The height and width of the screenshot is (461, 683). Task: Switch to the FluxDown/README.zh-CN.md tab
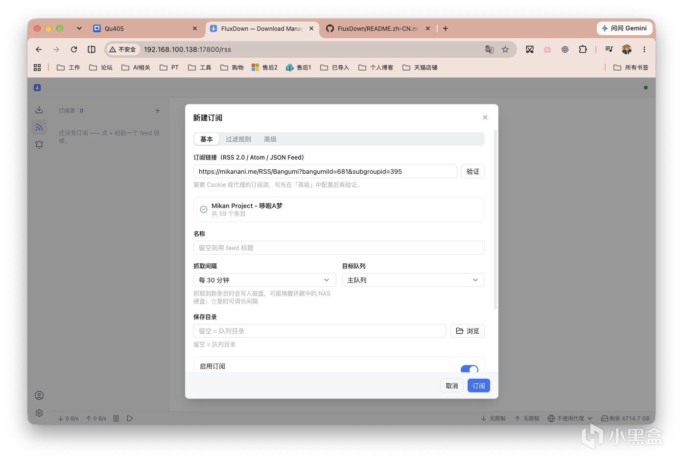click(377, 28)
